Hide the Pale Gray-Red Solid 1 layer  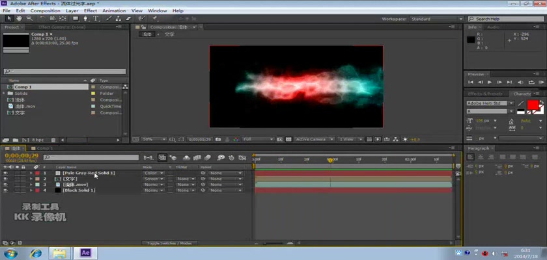[5, 173]
